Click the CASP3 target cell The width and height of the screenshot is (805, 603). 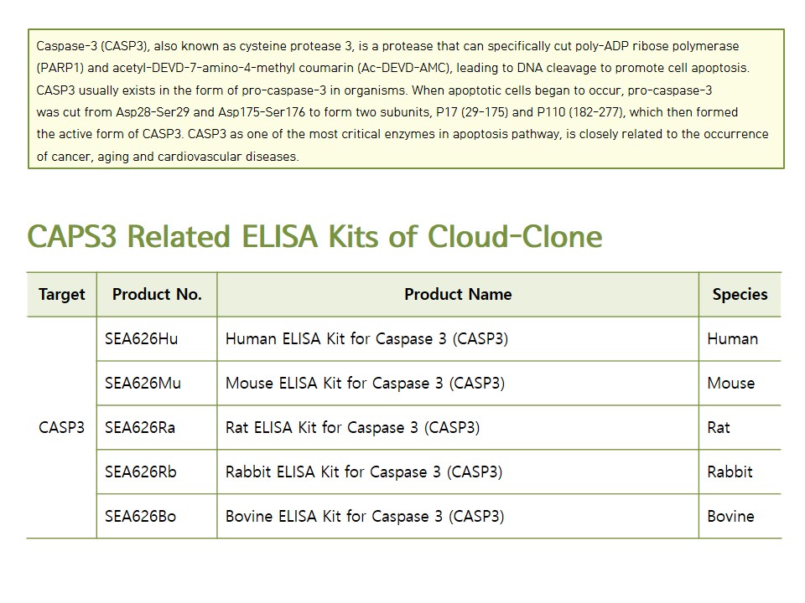pos(62,428)
